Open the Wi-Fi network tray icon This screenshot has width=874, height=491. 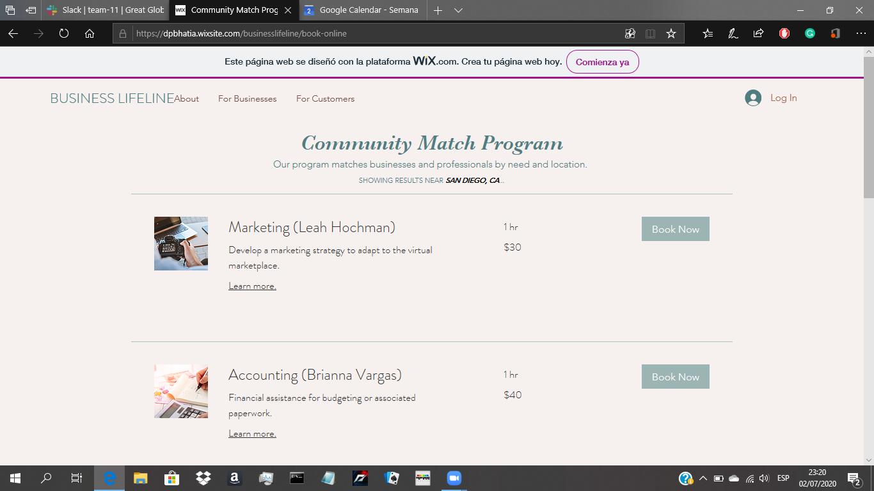click(x=749, y=478)
